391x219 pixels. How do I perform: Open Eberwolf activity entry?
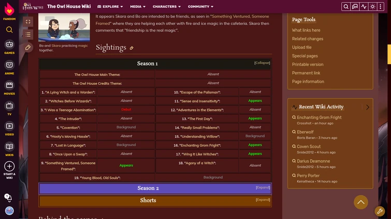(305, 132)
